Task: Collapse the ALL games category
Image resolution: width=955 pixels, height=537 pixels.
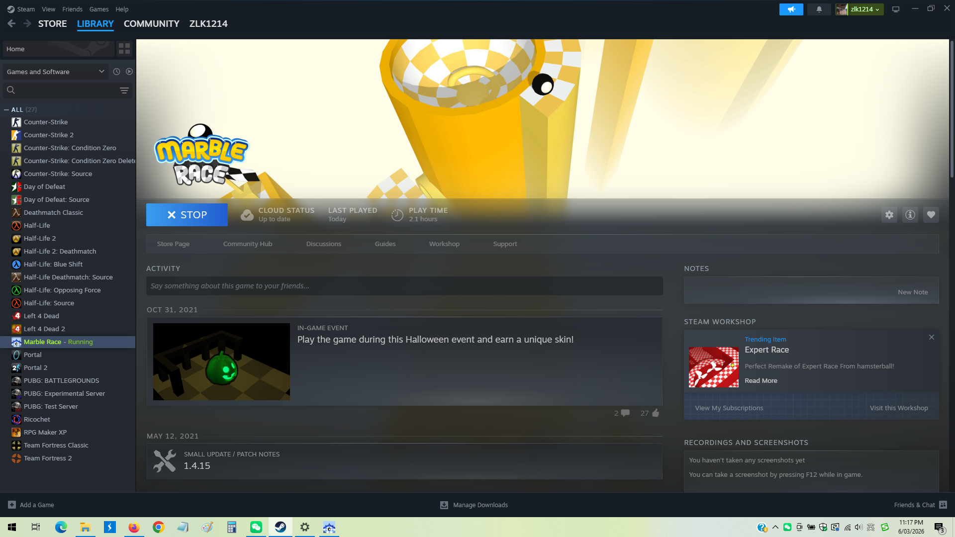Action: [x=6, y=109]
